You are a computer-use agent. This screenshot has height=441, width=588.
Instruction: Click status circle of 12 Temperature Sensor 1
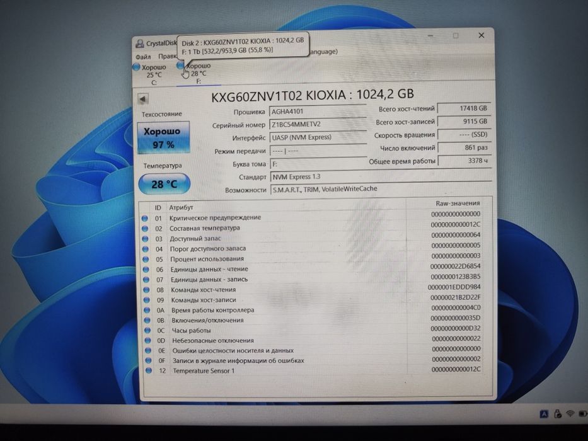tap(149, 371)
